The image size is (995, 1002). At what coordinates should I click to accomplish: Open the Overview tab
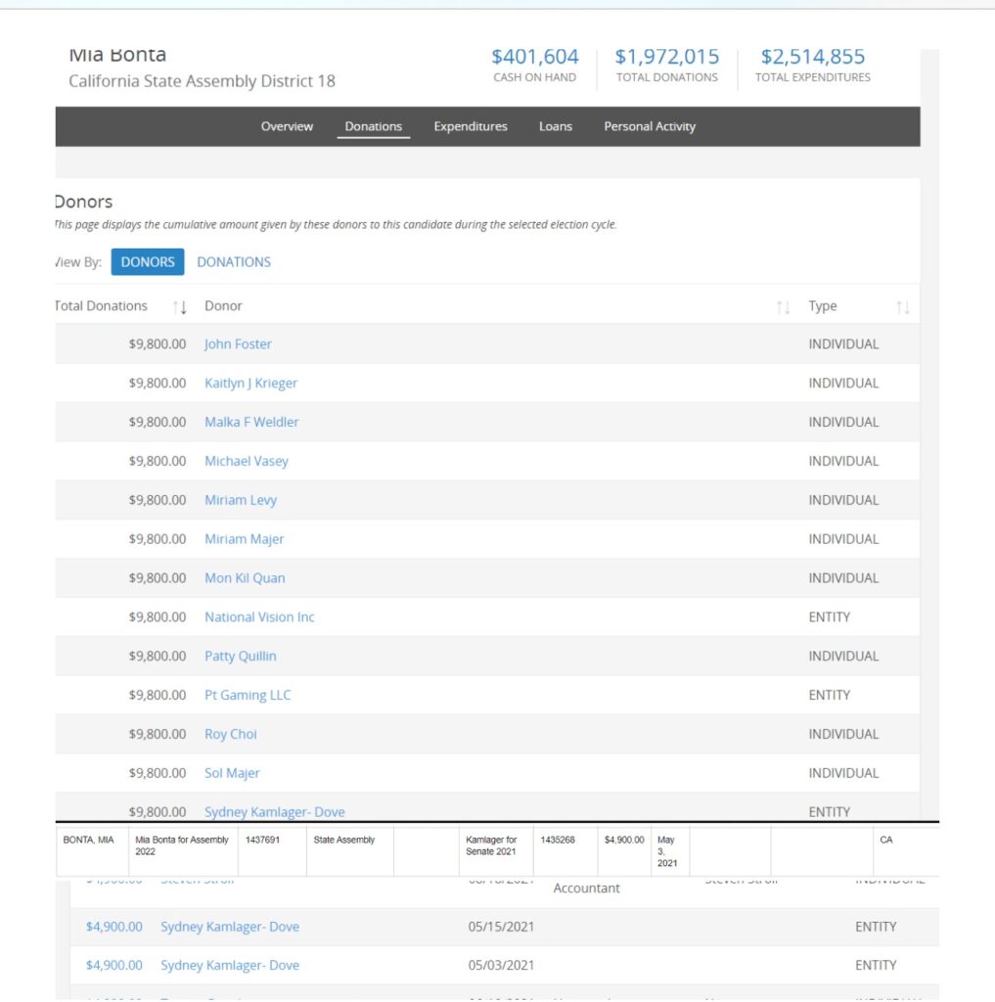(x=287, y=126)
